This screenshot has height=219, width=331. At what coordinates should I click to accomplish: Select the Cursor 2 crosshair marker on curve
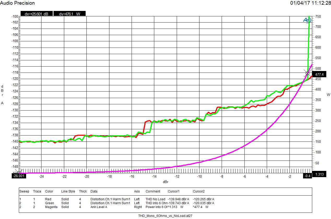307,73
